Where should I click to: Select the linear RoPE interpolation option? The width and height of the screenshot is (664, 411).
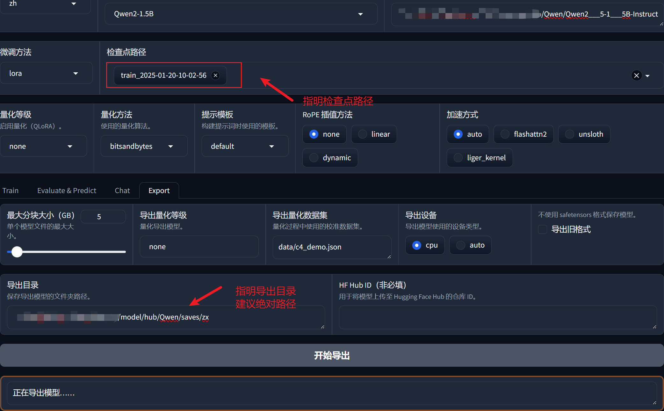tap(363, 134)
